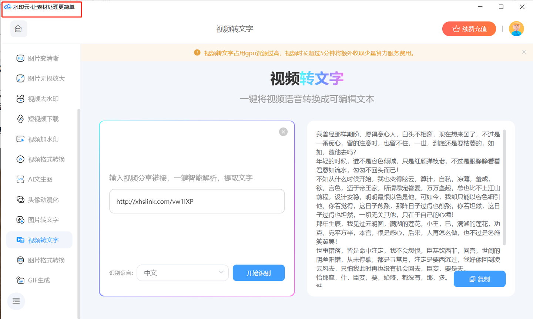Click the 识别语言 label
Viewport: 533px width, 319px height.
pos(121,273)
